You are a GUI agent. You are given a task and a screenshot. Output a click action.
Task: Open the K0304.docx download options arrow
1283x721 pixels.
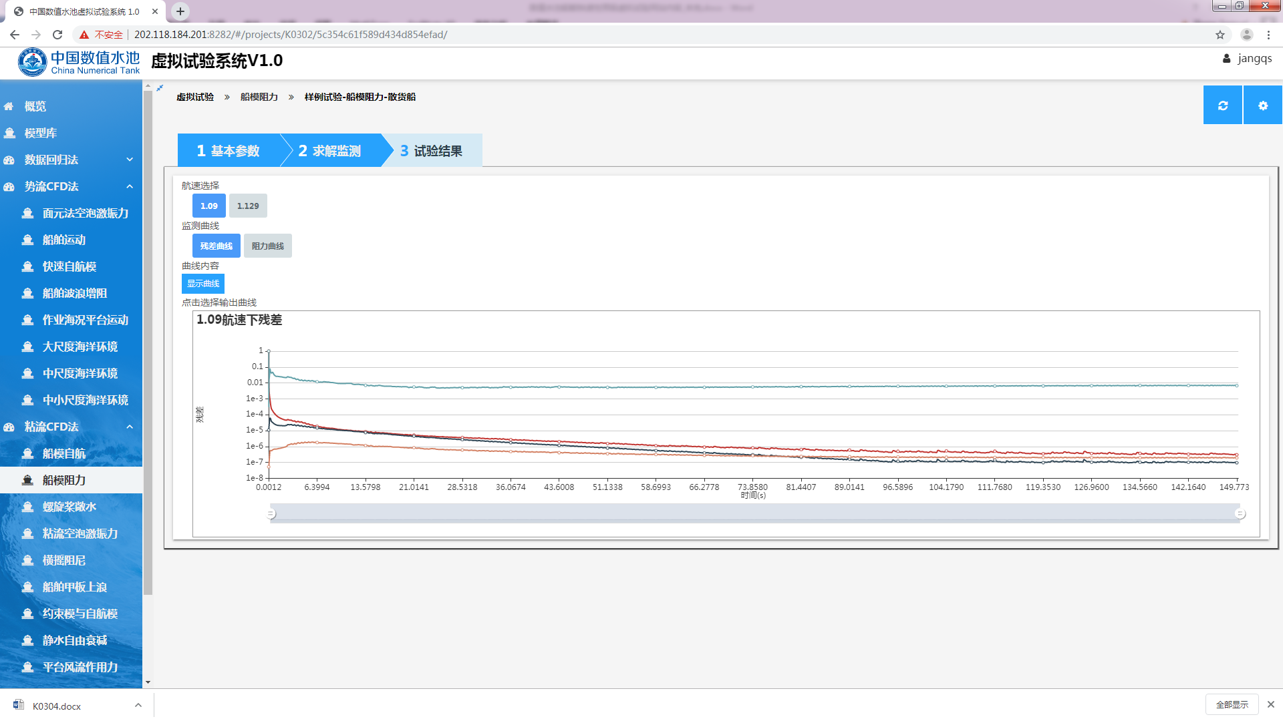coord(138,705)
